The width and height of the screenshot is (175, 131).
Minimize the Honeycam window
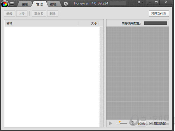pyautogui.click(x=150, y=2)
